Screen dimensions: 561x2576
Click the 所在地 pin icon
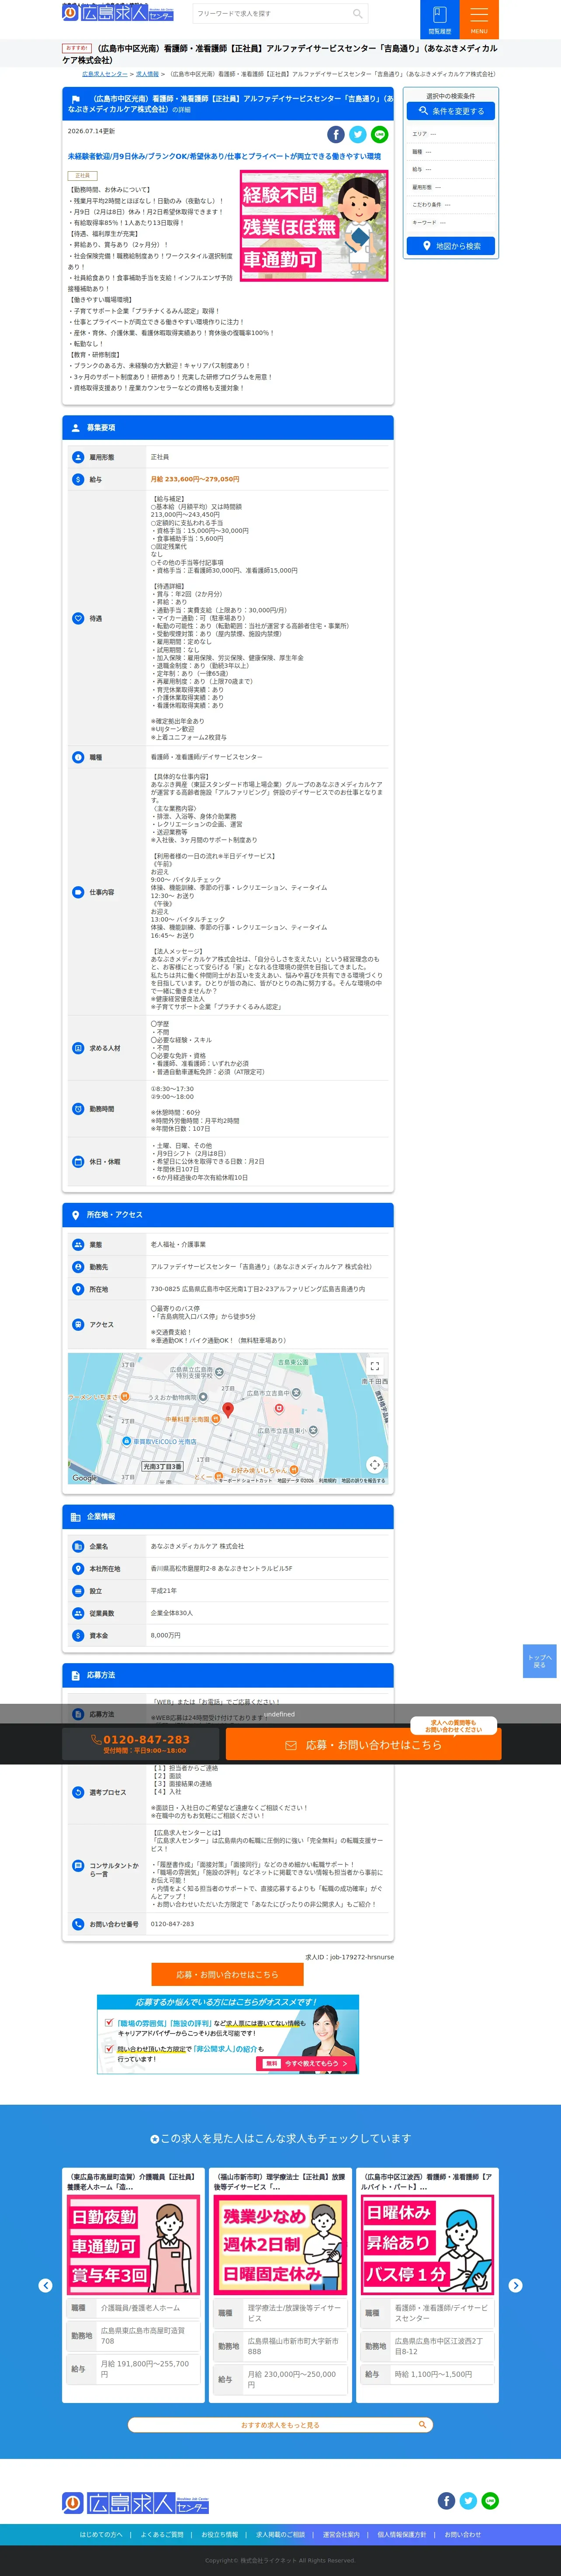pos(78,1289)
